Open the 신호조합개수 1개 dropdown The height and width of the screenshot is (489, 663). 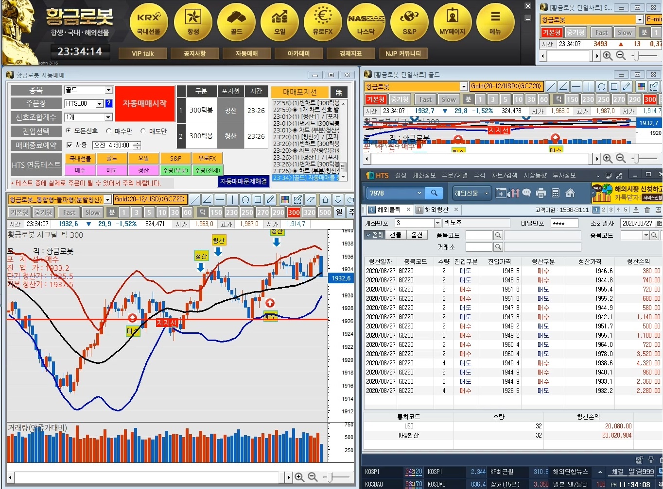[109, 117]
